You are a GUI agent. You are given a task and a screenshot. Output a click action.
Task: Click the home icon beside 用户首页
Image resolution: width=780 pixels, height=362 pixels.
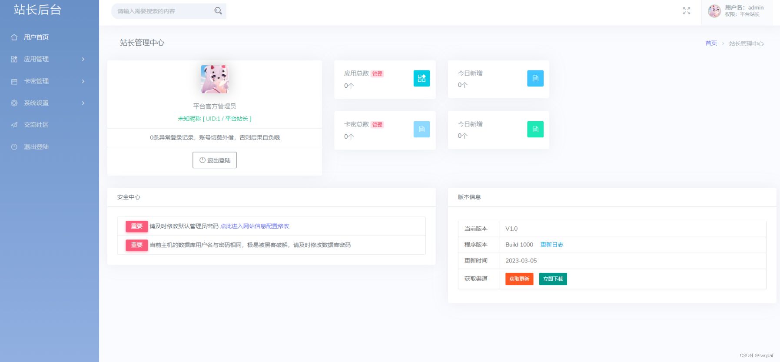(x=14, y=37)
